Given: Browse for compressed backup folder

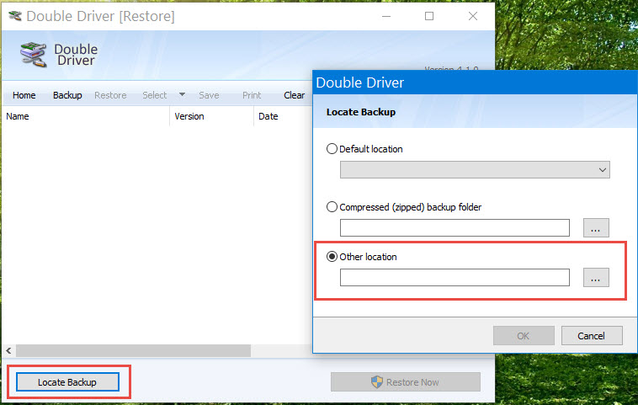Looking at the screenshot, I should click(x=596, y=227).
